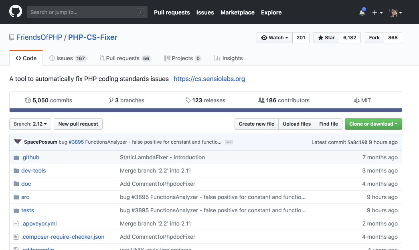
Task: Switch to the Insights tab
Action: (229, 58)
